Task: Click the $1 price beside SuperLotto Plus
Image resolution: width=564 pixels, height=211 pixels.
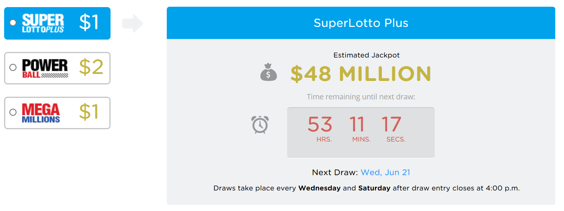Action: 89,22
